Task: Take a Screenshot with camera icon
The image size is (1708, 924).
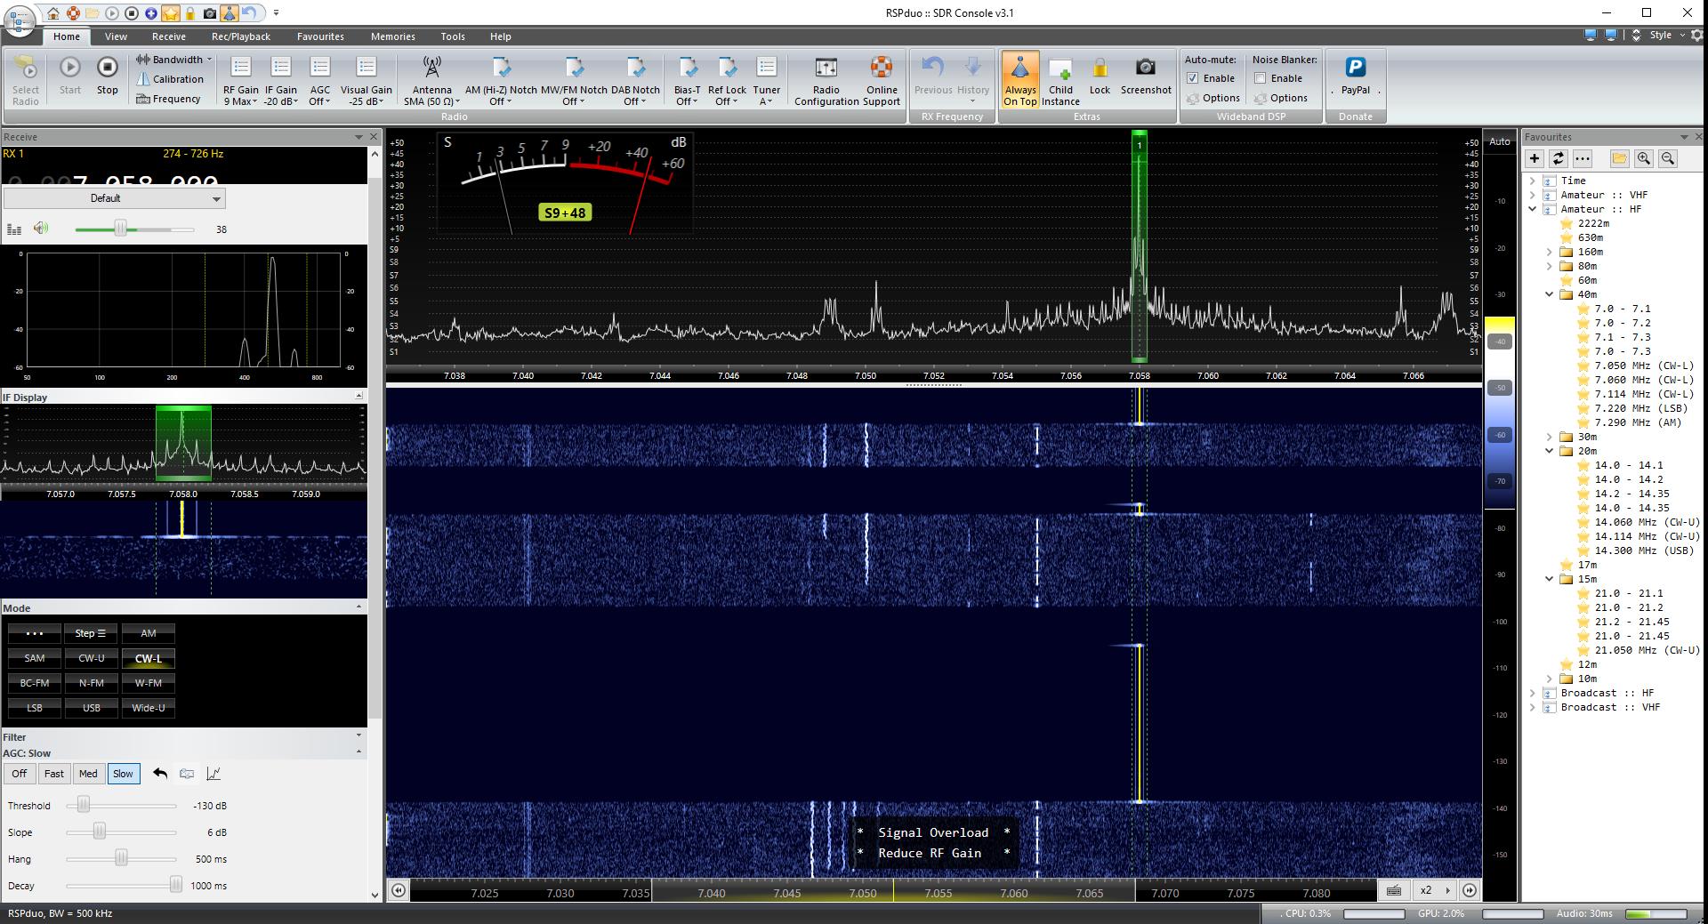Action: 1145,68
